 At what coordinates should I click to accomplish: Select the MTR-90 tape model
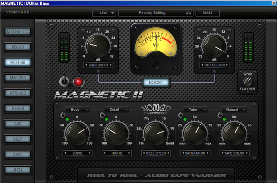tap(18, 62)
